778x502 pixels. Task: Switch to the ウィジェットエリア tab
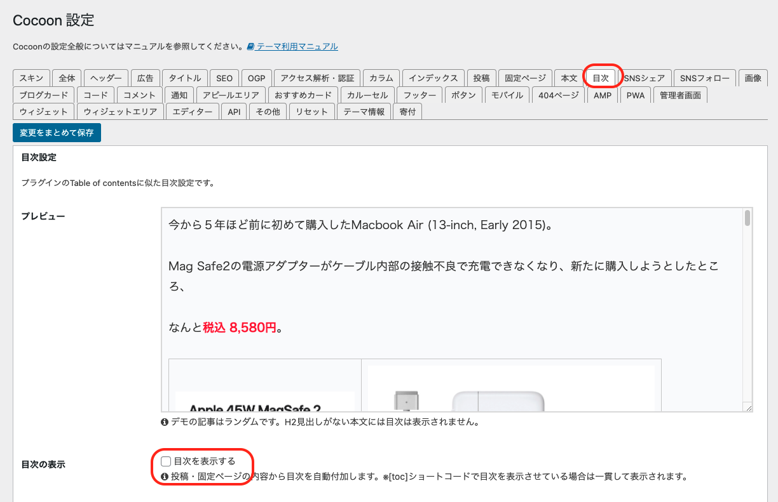[x=120, y=112]
